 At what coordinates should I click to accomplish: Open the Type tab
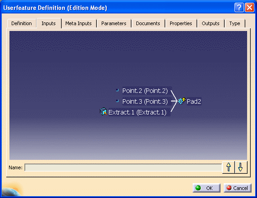[x=234, y=23]
